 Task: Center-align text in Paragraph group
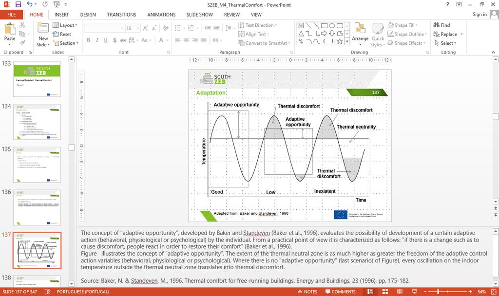(186, 40)
